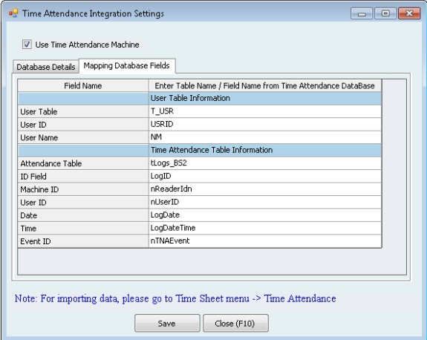Maximize the settings window

pyautogui.click(x=385, y=13)
